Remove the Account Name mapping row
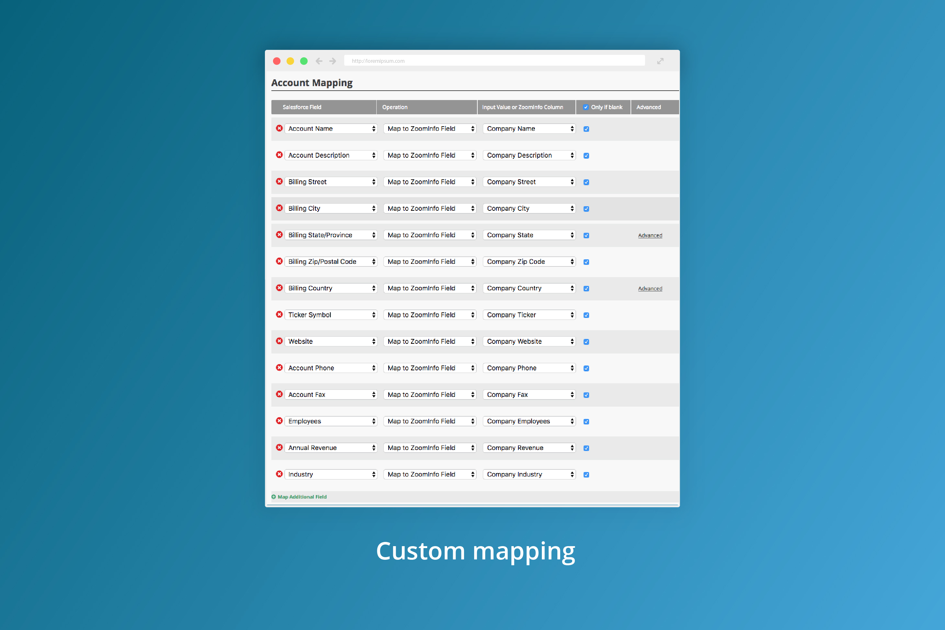945x630 pixels. tap(279, 129)
